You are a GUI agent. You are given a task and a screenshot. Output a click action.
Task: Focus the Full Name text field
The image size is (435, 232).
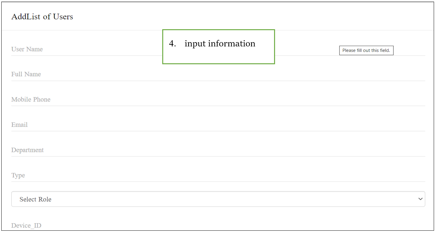[x=218, y=74]
